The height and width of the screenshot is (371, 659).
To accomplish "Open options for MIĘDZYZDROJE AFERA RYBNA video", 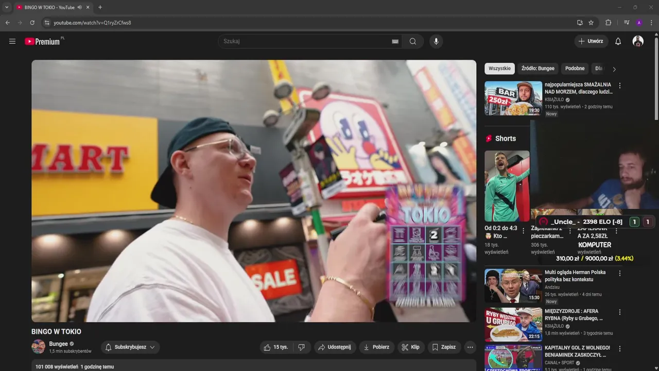I will [x=620, y=312].
